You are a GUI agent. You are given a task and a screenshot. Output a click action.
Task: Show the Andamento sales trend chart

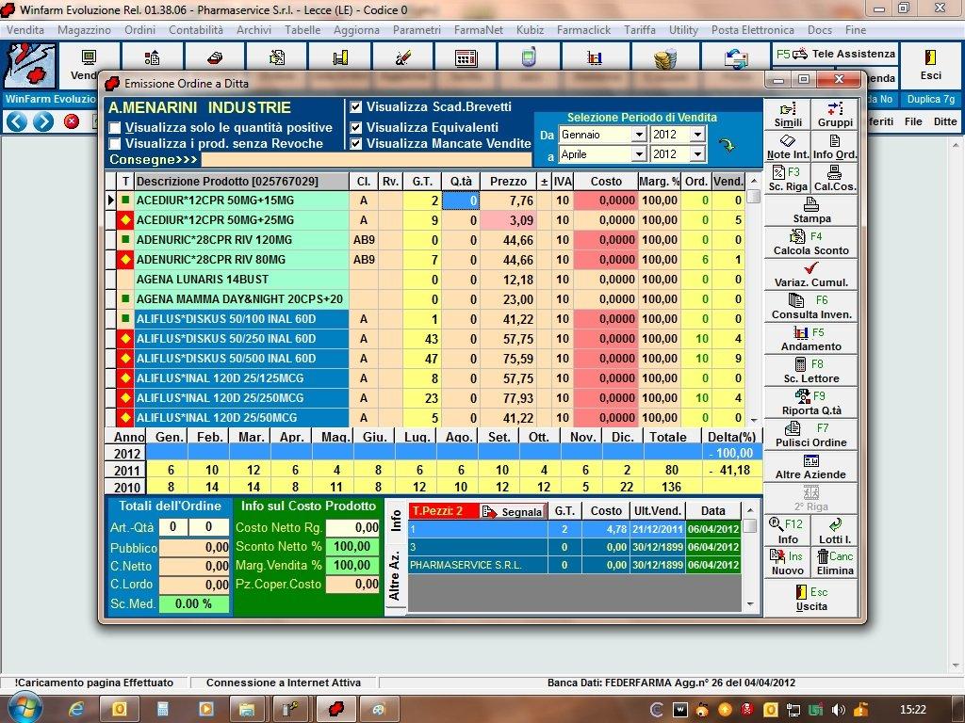(810, 339)
